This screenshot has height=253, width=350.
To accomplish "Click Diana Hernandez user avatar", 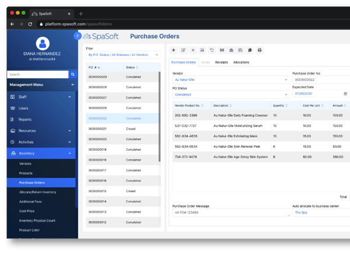I will point(43,44).
